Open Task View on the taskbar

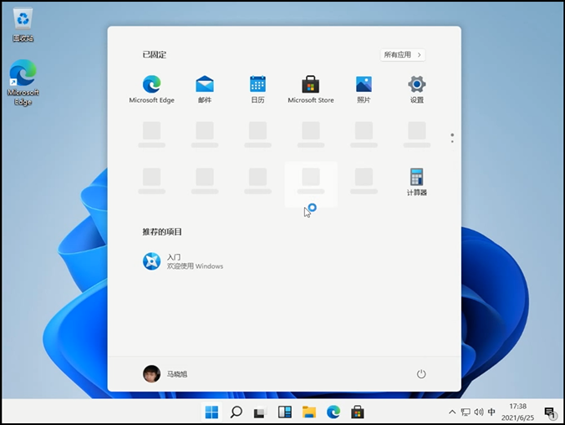(x=260, y=412)
